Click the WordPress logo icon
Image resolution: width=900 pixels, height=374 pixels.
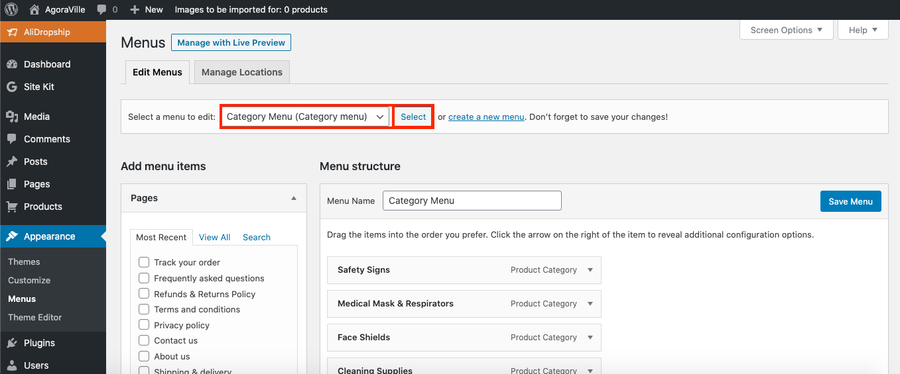pos(11,9)
